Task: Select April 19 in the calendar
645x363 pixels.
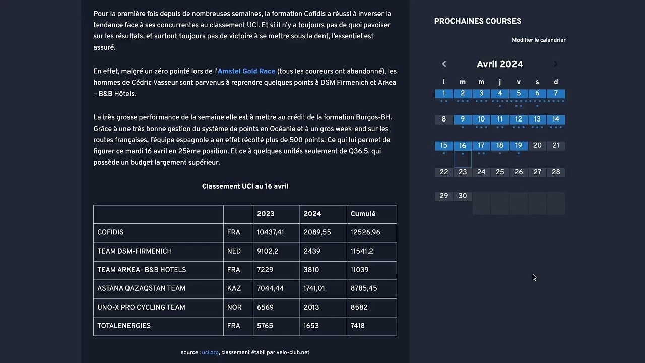Action: tap(519, 146)
